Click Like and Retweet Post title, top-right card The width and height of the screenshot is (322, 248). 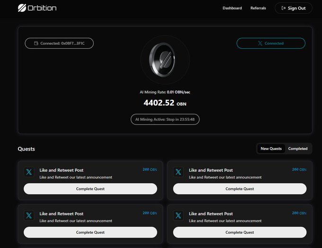coord(211,170)
